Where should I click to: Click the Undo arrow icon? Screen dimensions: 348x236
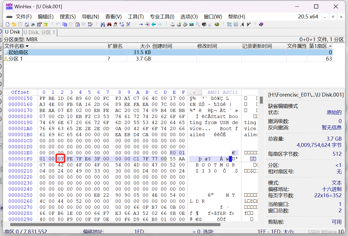tap(58, 24)
